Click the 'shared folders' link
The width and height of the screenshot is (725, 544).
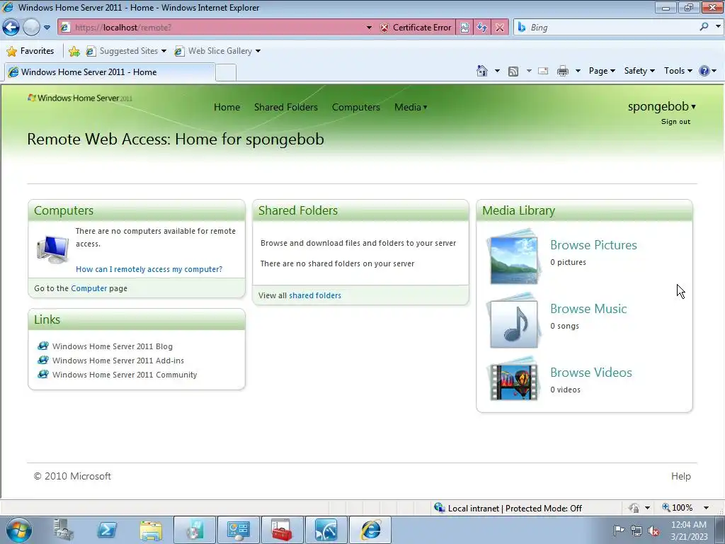tap(315, 295)
